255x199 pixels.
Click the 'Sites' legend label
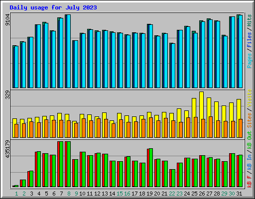coord(250,120)
